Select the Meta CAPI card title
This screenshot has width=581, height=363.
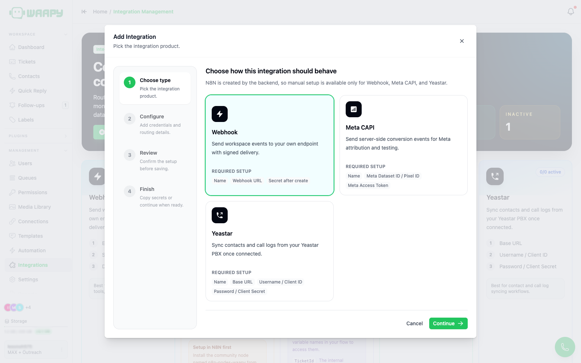click(360, 127)
